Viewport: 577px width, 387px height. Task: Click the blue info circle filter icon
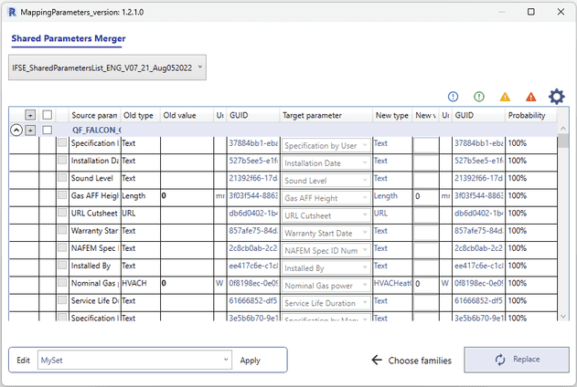click(453, 97)
